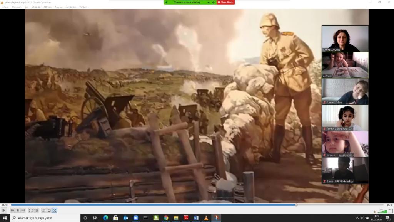Open the dark terminal-style taskbar app
The image size is (394, 222).
tap(146, 218)
